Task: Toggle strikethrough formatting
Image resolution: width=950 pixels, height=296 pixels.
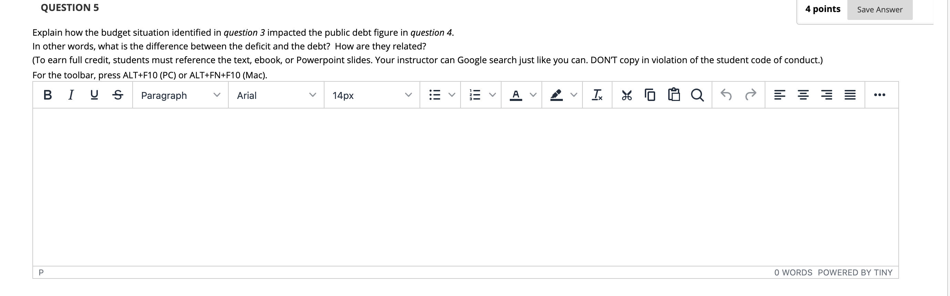Action: [118, 95]
